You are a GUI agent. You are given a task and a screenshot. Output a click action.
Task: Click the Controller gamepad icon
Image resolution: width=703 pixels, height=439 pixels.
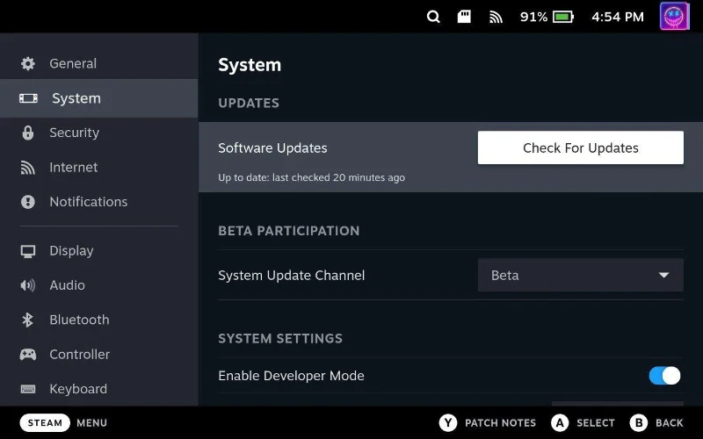click(28, 355)
